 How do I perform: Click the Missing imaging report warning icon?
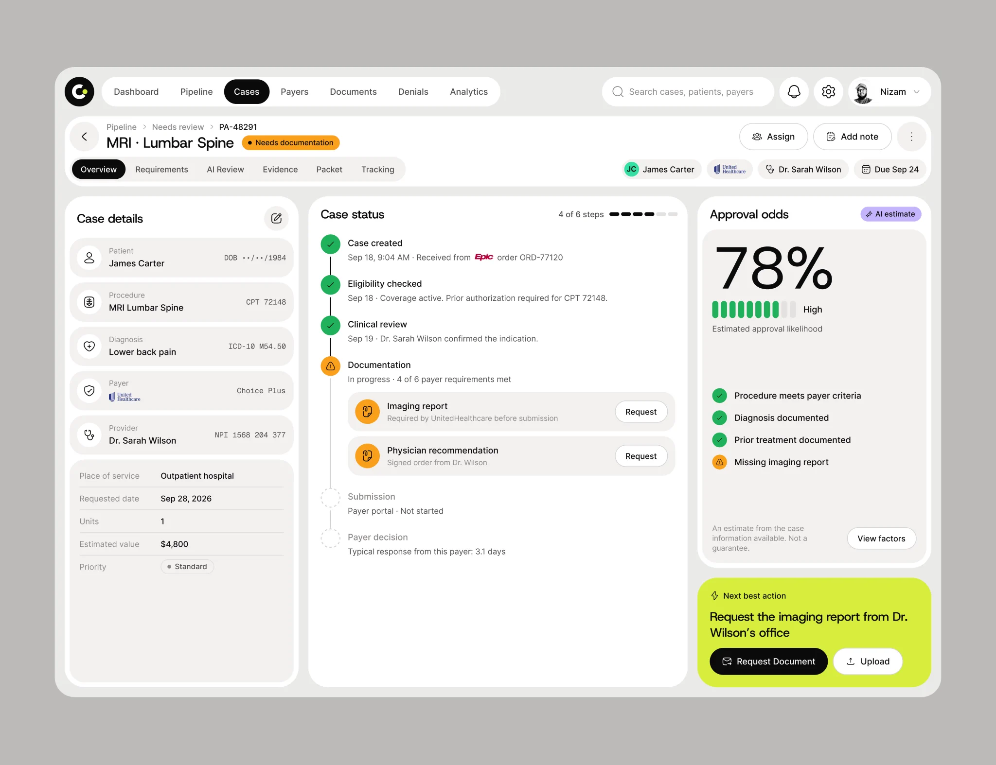point(720,462)
